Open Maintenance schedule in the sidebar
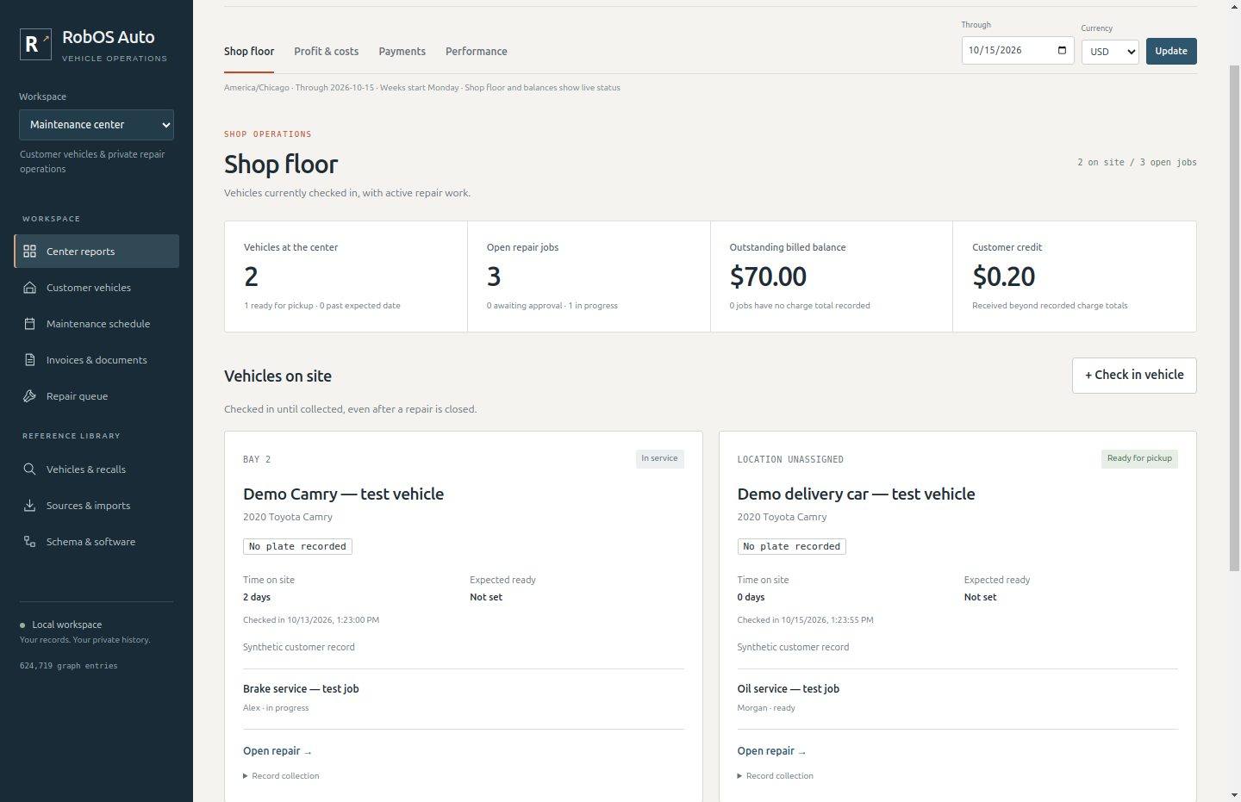The width and height of the screenshot is (1241, 802). (97, 324)
